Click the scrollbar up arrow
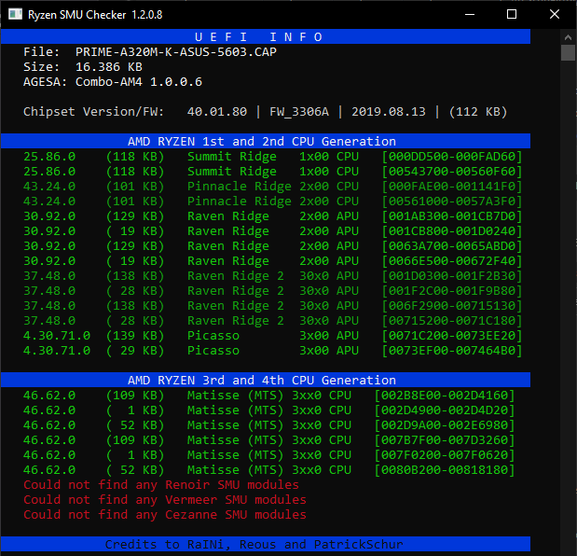Screen dimensions: 577x556 pos(568,37)
